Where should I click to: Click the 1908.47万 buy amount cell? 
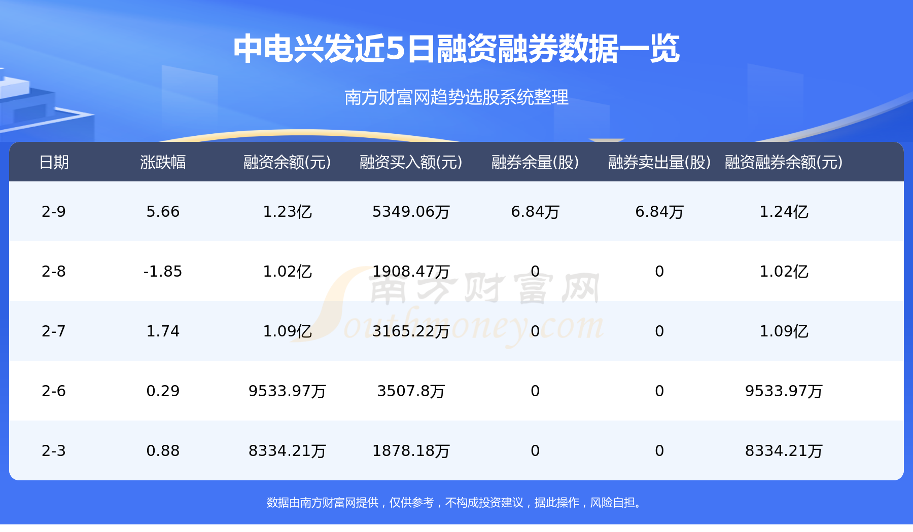[x=411, y=271]
